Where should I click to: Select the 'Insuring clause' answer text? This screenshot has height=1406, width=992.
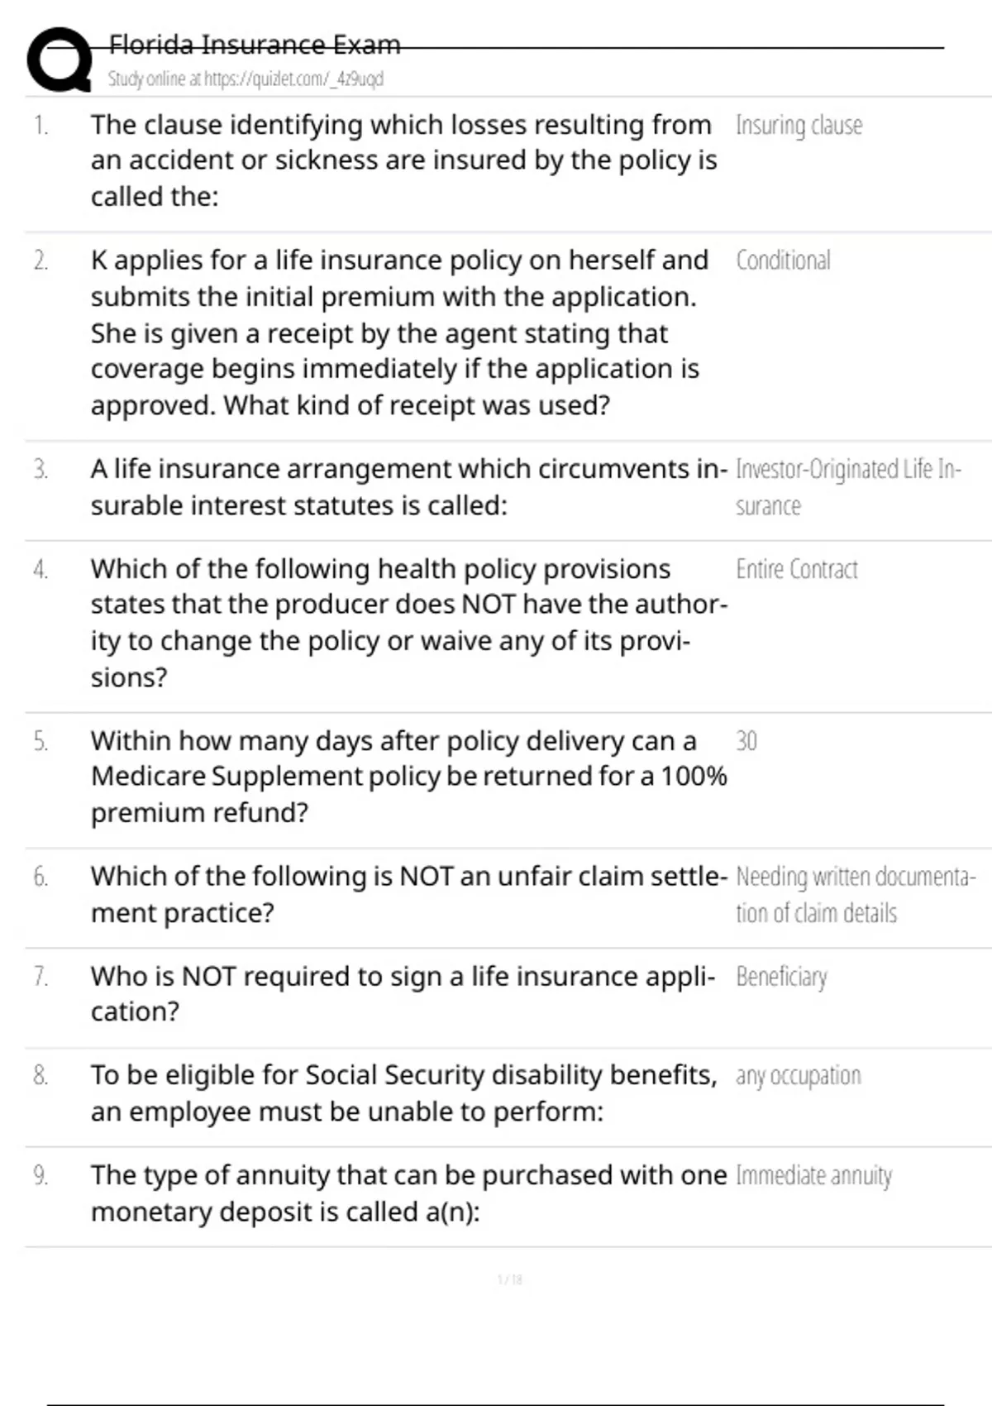(799, 126)
